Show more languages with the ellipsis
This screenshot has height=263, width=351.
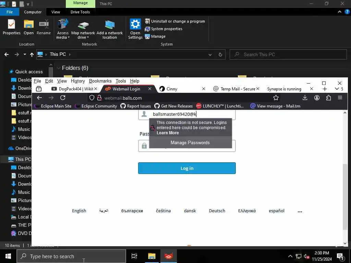click(300, 211)
